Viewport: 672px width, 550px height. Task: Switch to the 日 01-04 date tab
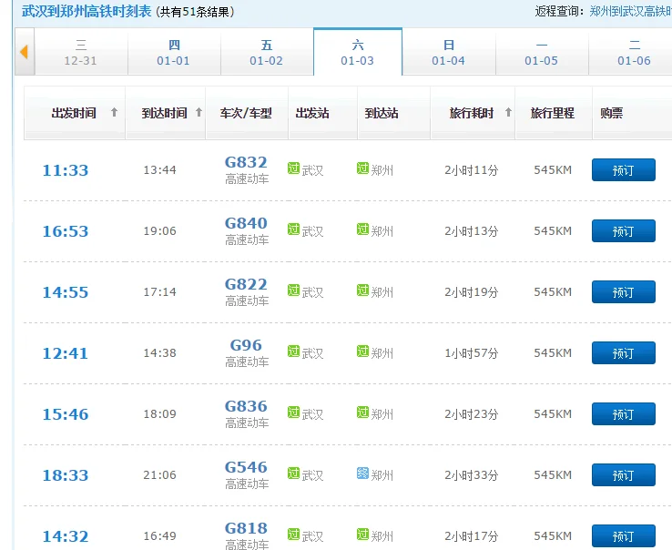coord(448,53)
